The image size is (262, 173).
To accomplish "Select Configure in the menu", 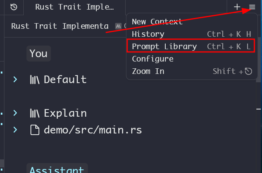I will pyautogui.click(x=152, y=59).
